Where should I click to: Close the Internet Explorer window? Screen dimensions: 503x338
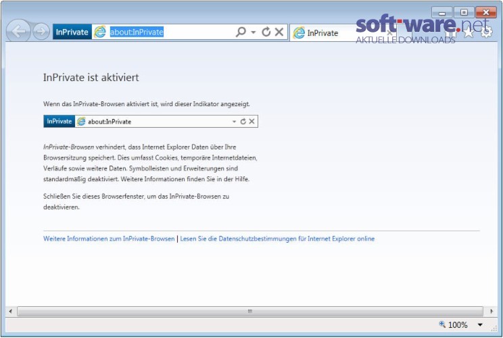[x=486, y=13]
